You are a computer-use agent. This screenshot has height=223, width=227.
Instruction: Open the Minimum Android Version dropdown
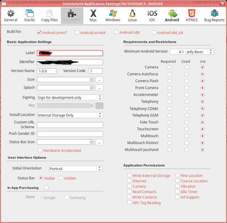tap(192, 52)
